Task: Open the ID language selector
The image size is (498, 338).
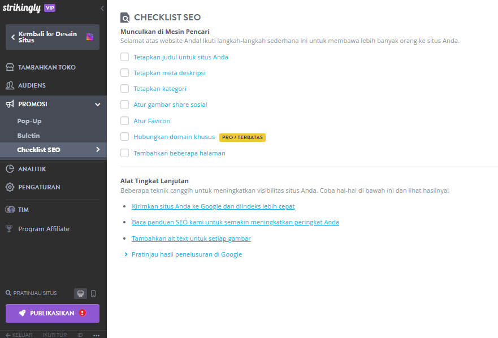Action: point(80,335)
